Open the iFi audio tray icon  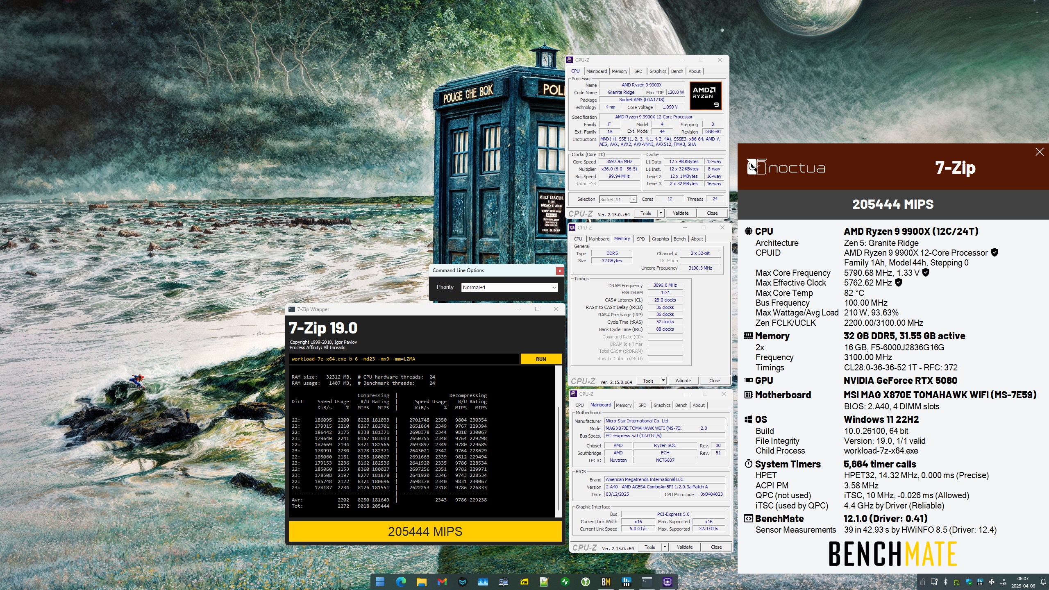tap(922, 582)
